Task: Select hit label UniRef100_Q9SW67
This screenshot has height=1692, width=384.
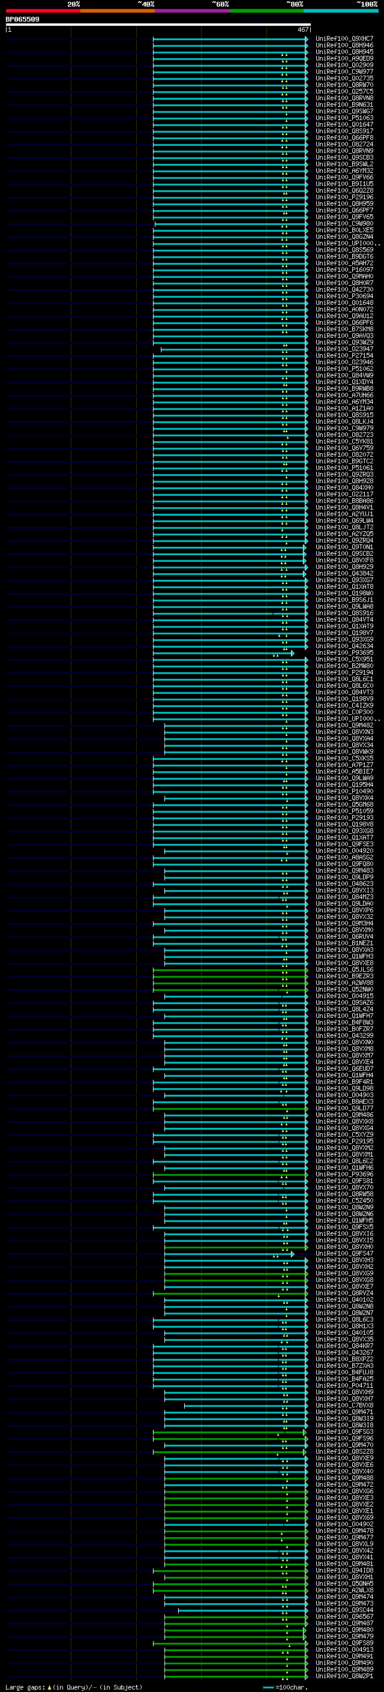Action: [x=344, y=111]
